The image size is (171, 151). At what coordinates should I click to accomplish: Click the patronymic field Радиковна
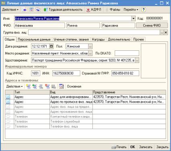[x=118, y=25]
